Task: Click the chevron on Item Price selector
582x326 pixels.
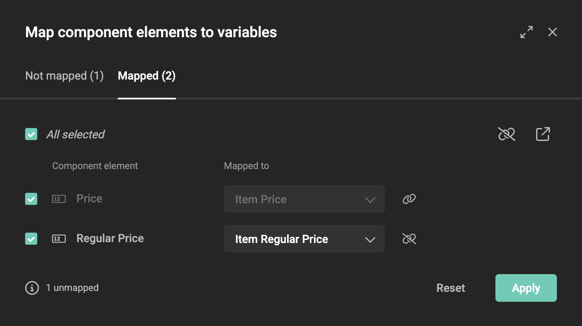Action: click(370, 199)
